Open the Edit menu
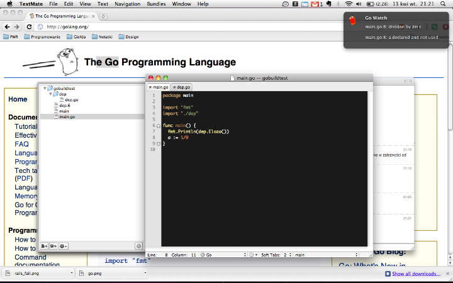The height and width of the screenshot is (283, 453). click(69, 4)
